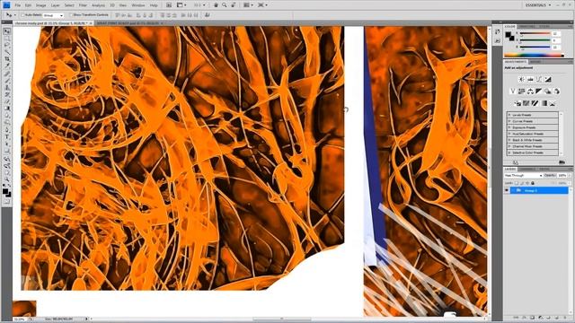Add a Vibrance adjustment
This screenshot has width=575, height=323.
click(513, 92)
